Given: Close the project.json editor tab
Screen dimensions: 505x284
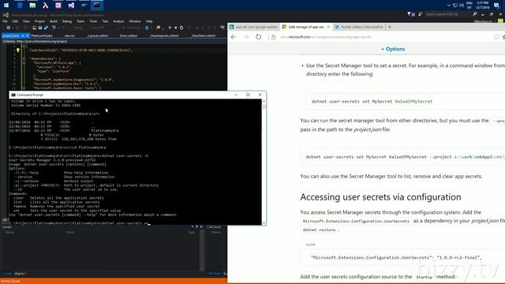Looking at the screenshot, I should [28, 35].
